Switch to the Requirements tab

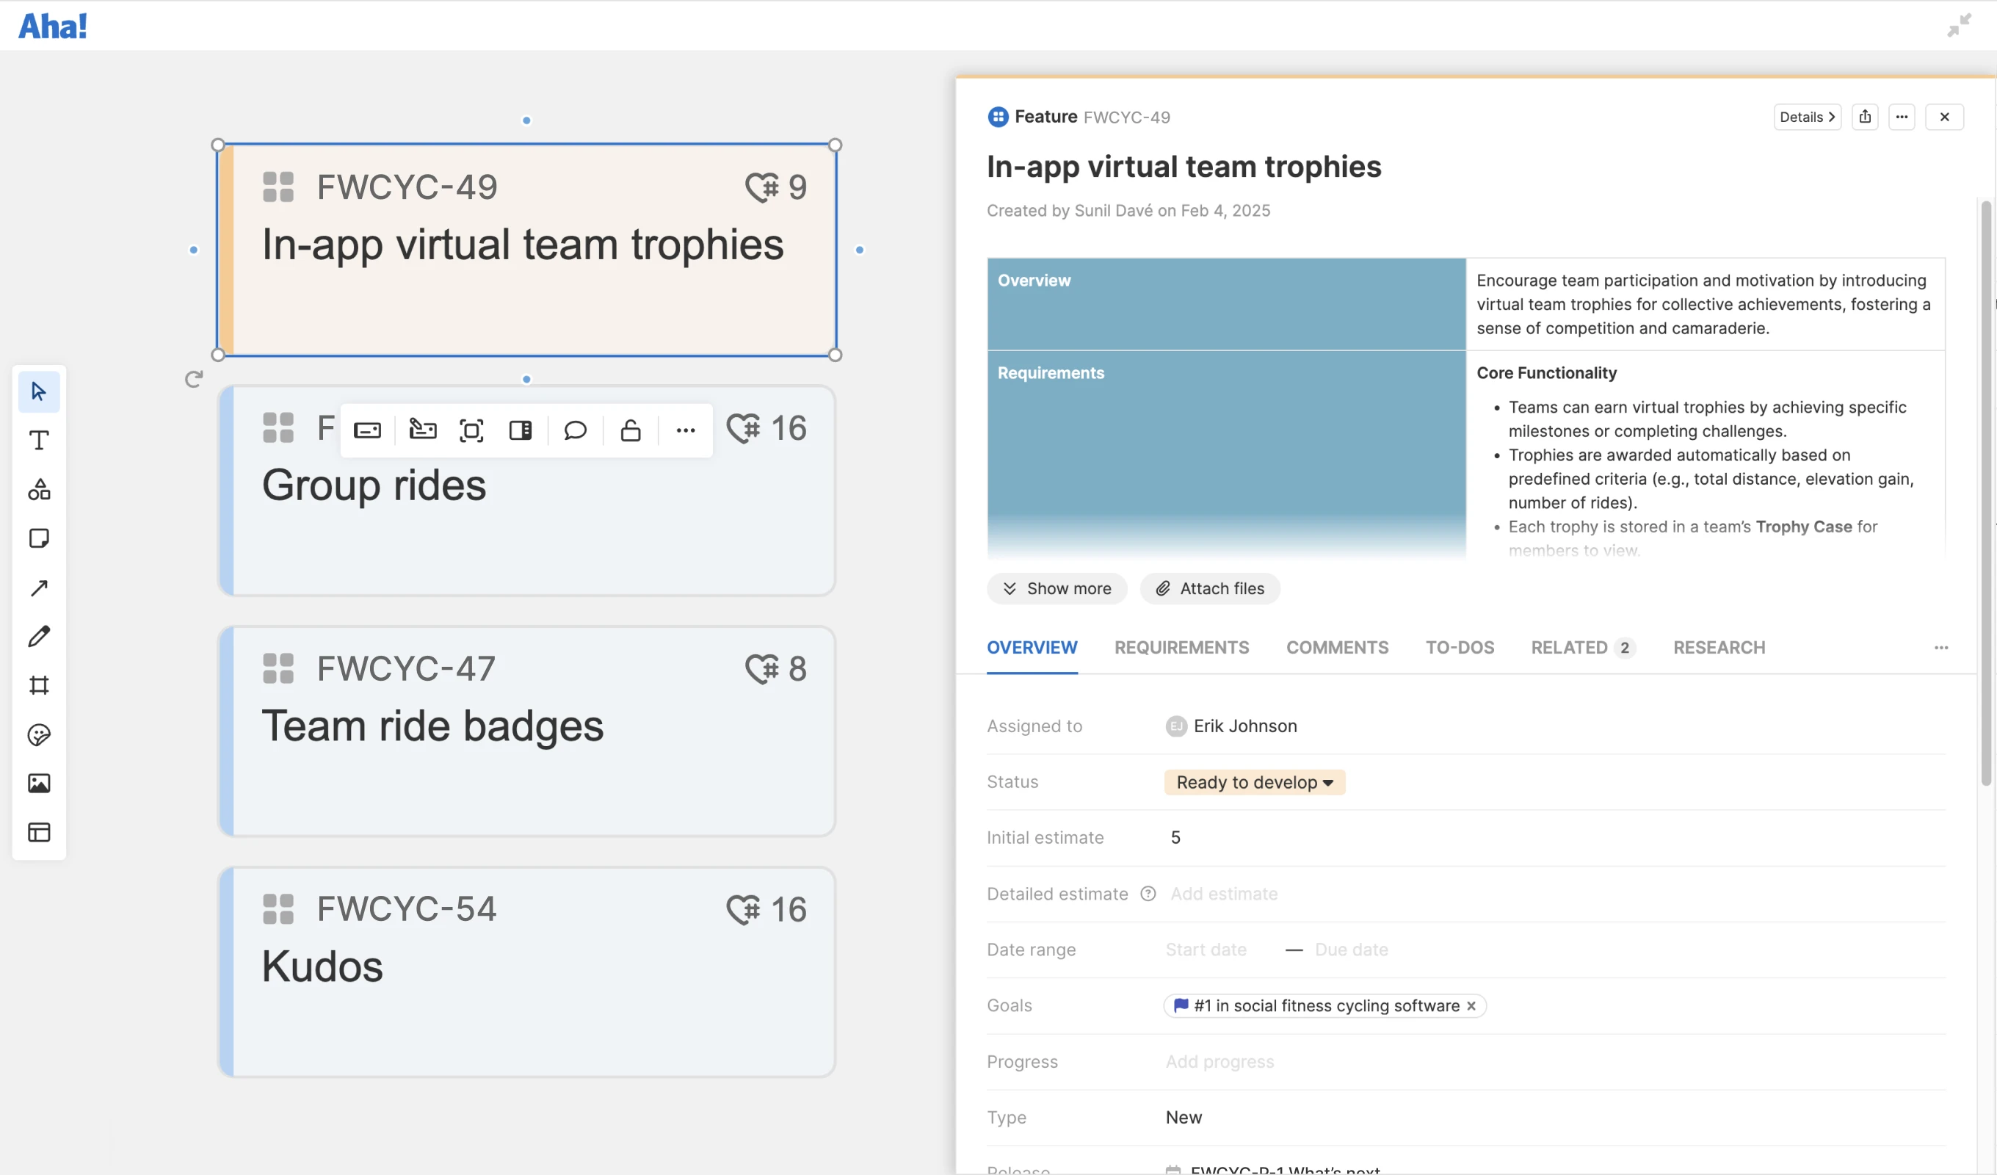coord(1181,647)
